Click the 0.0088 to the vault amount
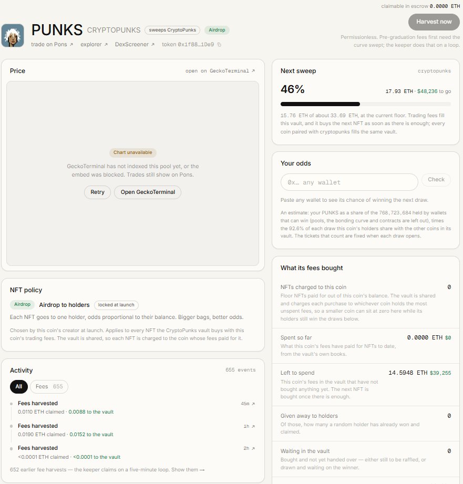Image resolution: width=463 pixels, height=484 pixels. tap(91, 412)
